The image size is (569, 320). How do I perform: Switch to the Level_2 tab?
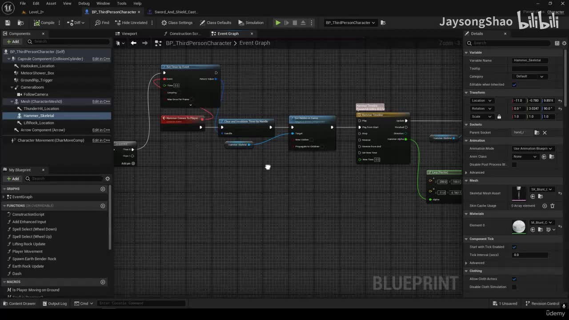[36, 12]
